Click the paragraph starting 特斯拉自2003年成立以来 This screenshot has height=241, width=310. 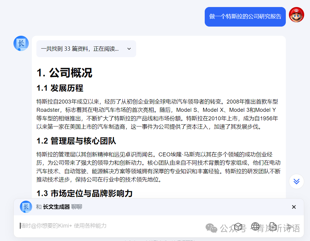coord(157,114)
